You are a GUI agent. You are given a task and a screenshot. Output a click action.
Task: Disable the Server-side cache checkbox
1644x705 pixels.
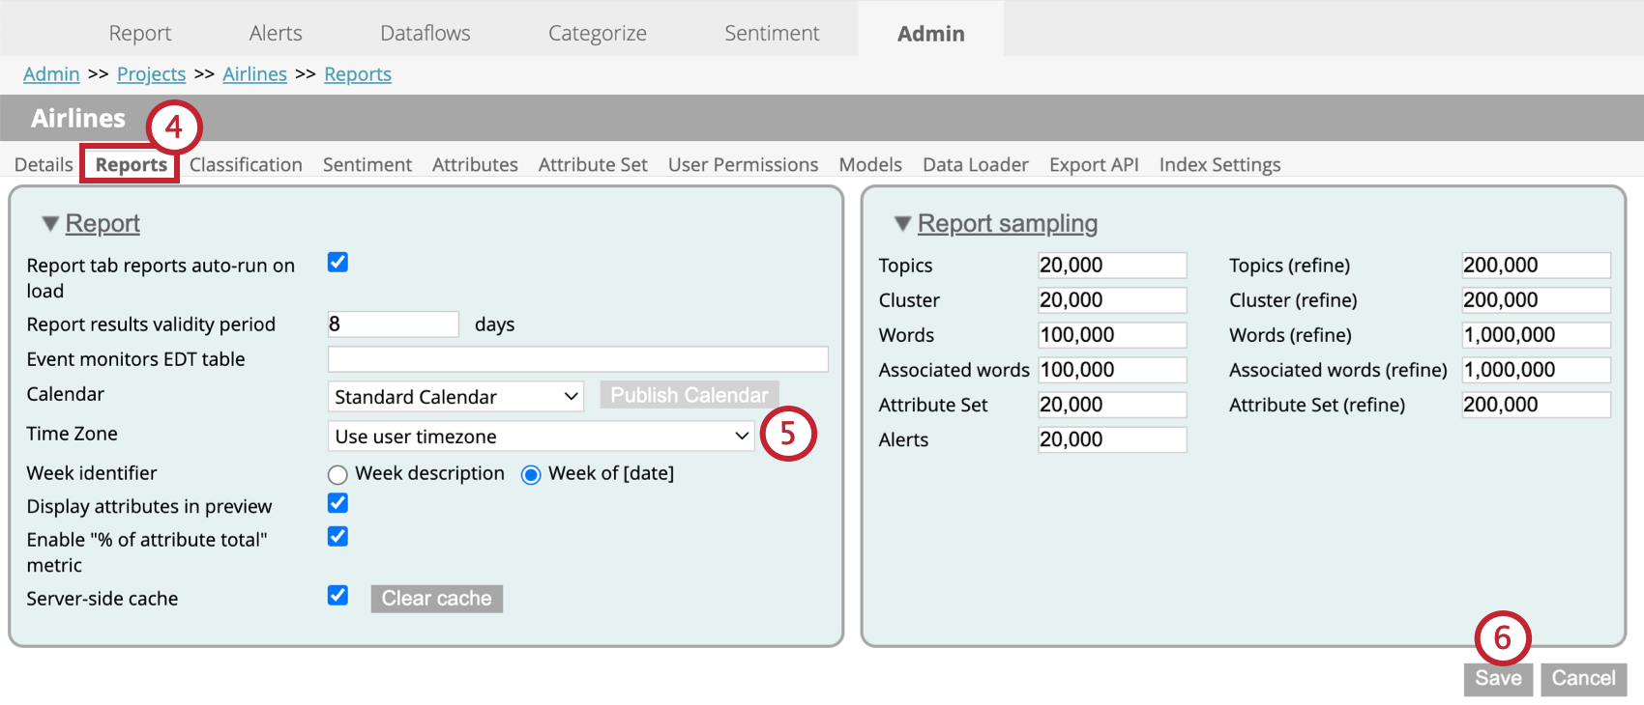click(338, 596)
